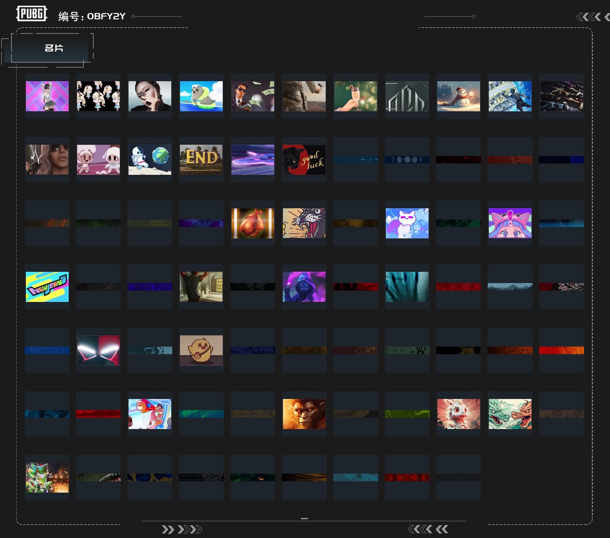Select the pixel cat name card
Screen dimensions: 610x538
point(407,223)
